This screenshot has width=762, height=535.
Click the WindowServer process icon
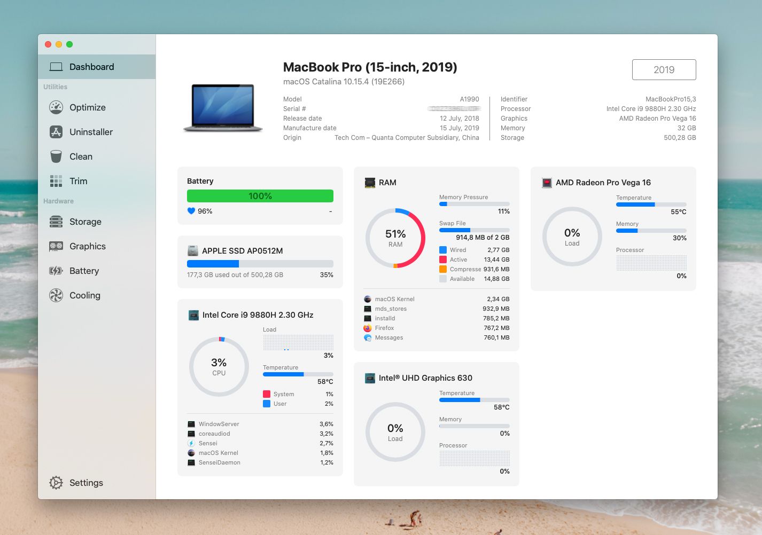[x=191, y=424]
